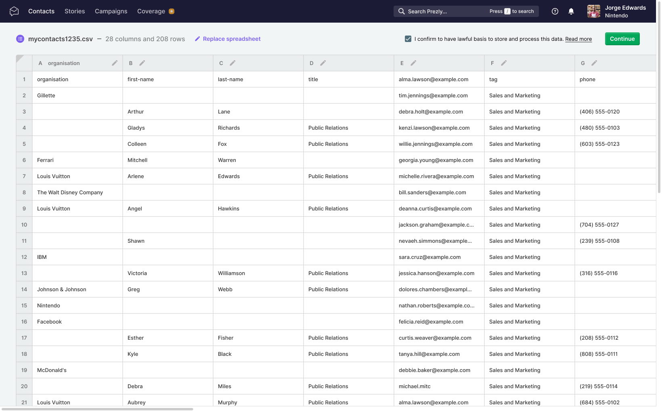Viewport: 662px width, 412px height.
Task: Click the Facebook cell
Action: (x=78, y=322)
